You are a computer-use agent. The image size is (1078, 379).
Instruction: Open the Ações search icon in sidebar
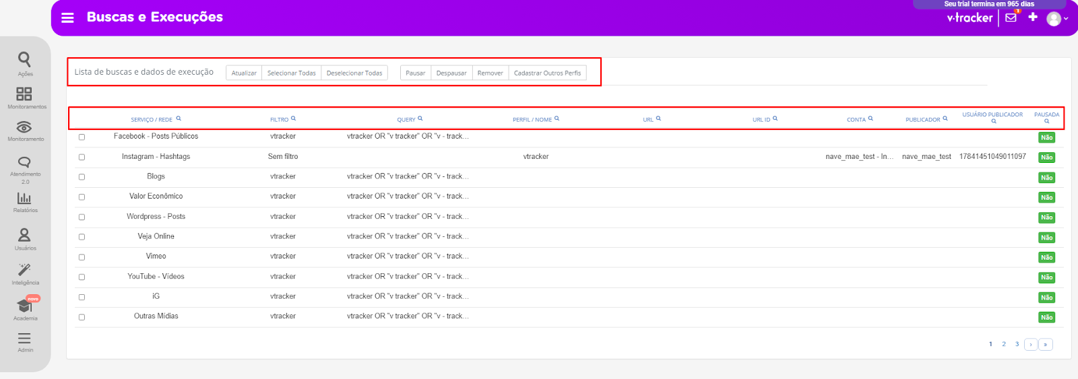coord(24,59)
